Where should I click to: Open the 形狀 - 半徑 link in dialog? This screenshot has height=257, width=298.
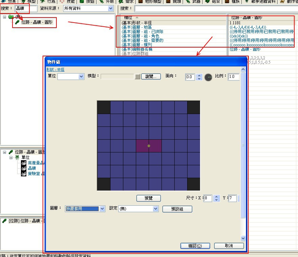(x=55, y=69)
